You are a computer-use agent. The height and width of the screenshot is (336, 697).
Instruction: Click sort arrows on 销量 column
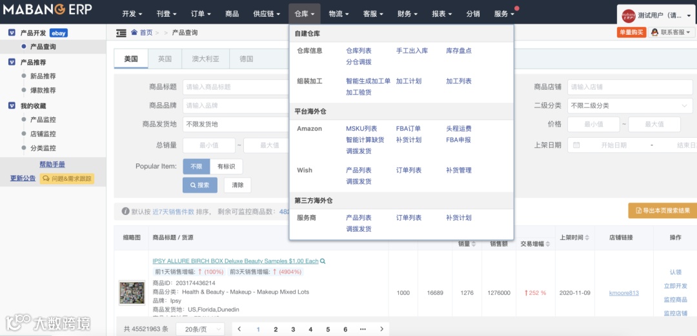point(474,244)
